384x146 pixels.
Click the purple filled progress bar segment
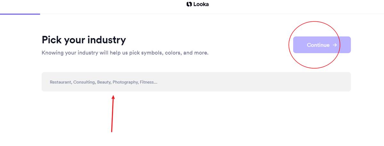[x=20, y=14]
